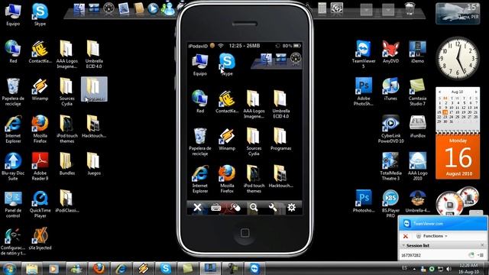This screenshot has width=489, height=275.
Task: Launch AnyDVD fox icon
Action: click(x=390, y=52)
